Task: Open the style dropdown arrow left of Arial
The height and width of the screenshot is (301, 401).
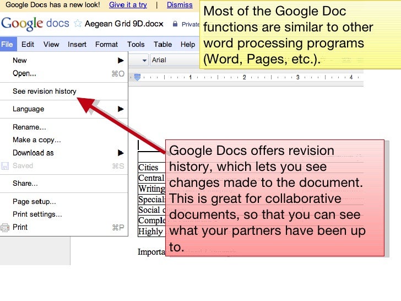Action: click(144, 61)
